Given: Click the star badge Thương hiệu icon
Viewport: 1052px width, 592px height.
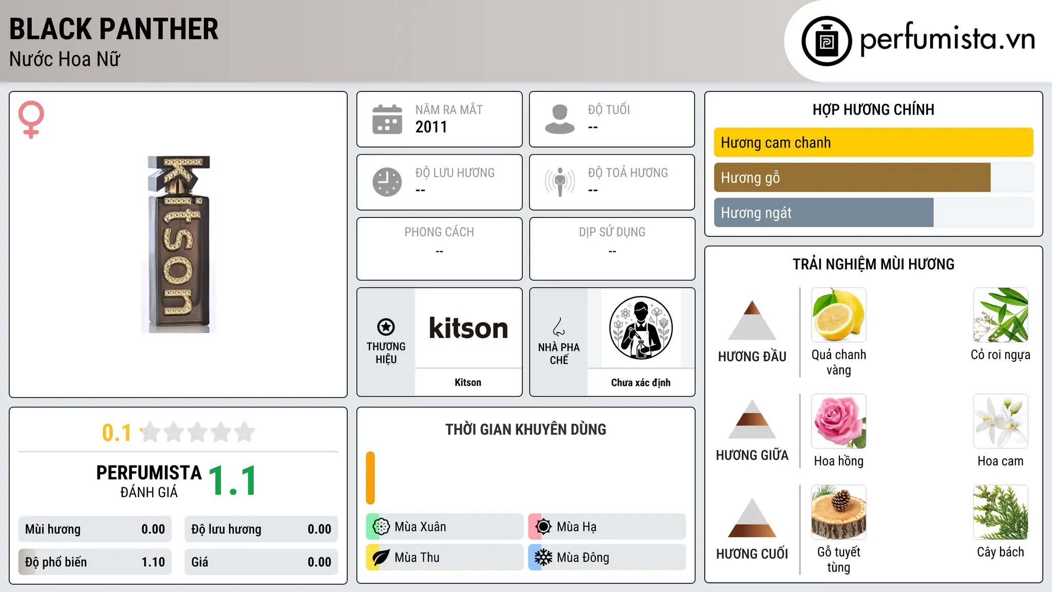Looking at the screenshot, I should [386, 327].
